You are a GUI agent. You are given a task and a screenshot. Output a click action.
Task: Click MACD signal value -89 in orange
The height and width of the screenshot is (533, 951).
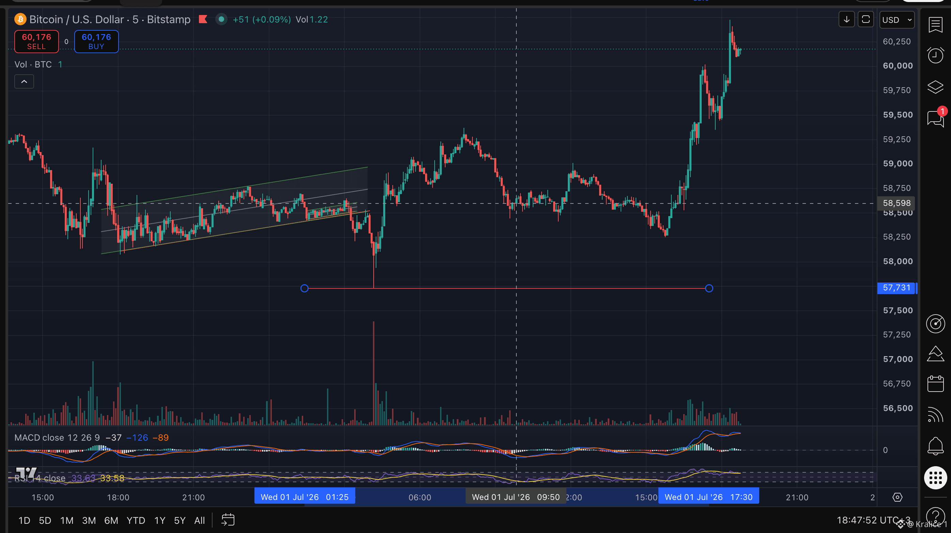[x=160, y=438]
